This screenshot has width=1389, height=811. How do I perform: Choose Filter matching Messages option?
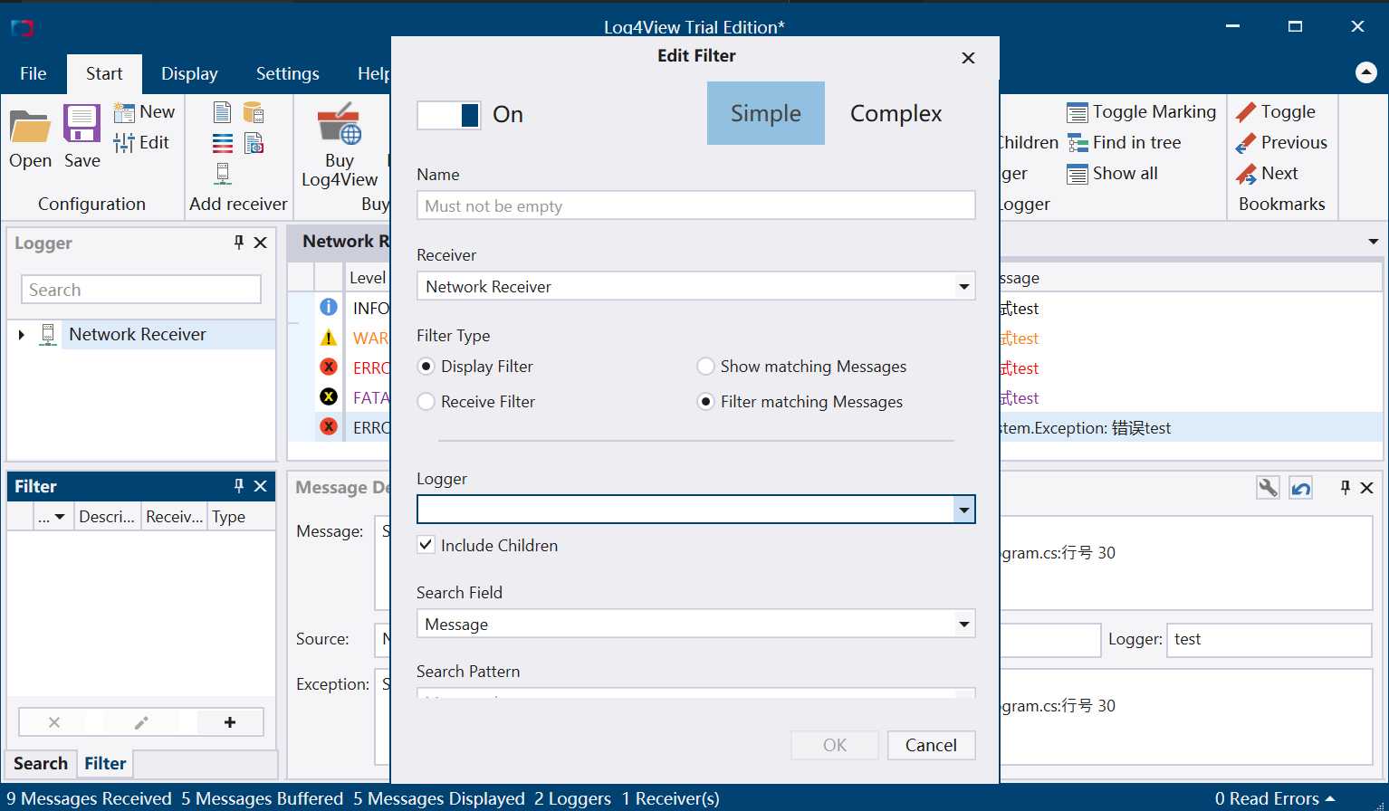coord(706,402)
